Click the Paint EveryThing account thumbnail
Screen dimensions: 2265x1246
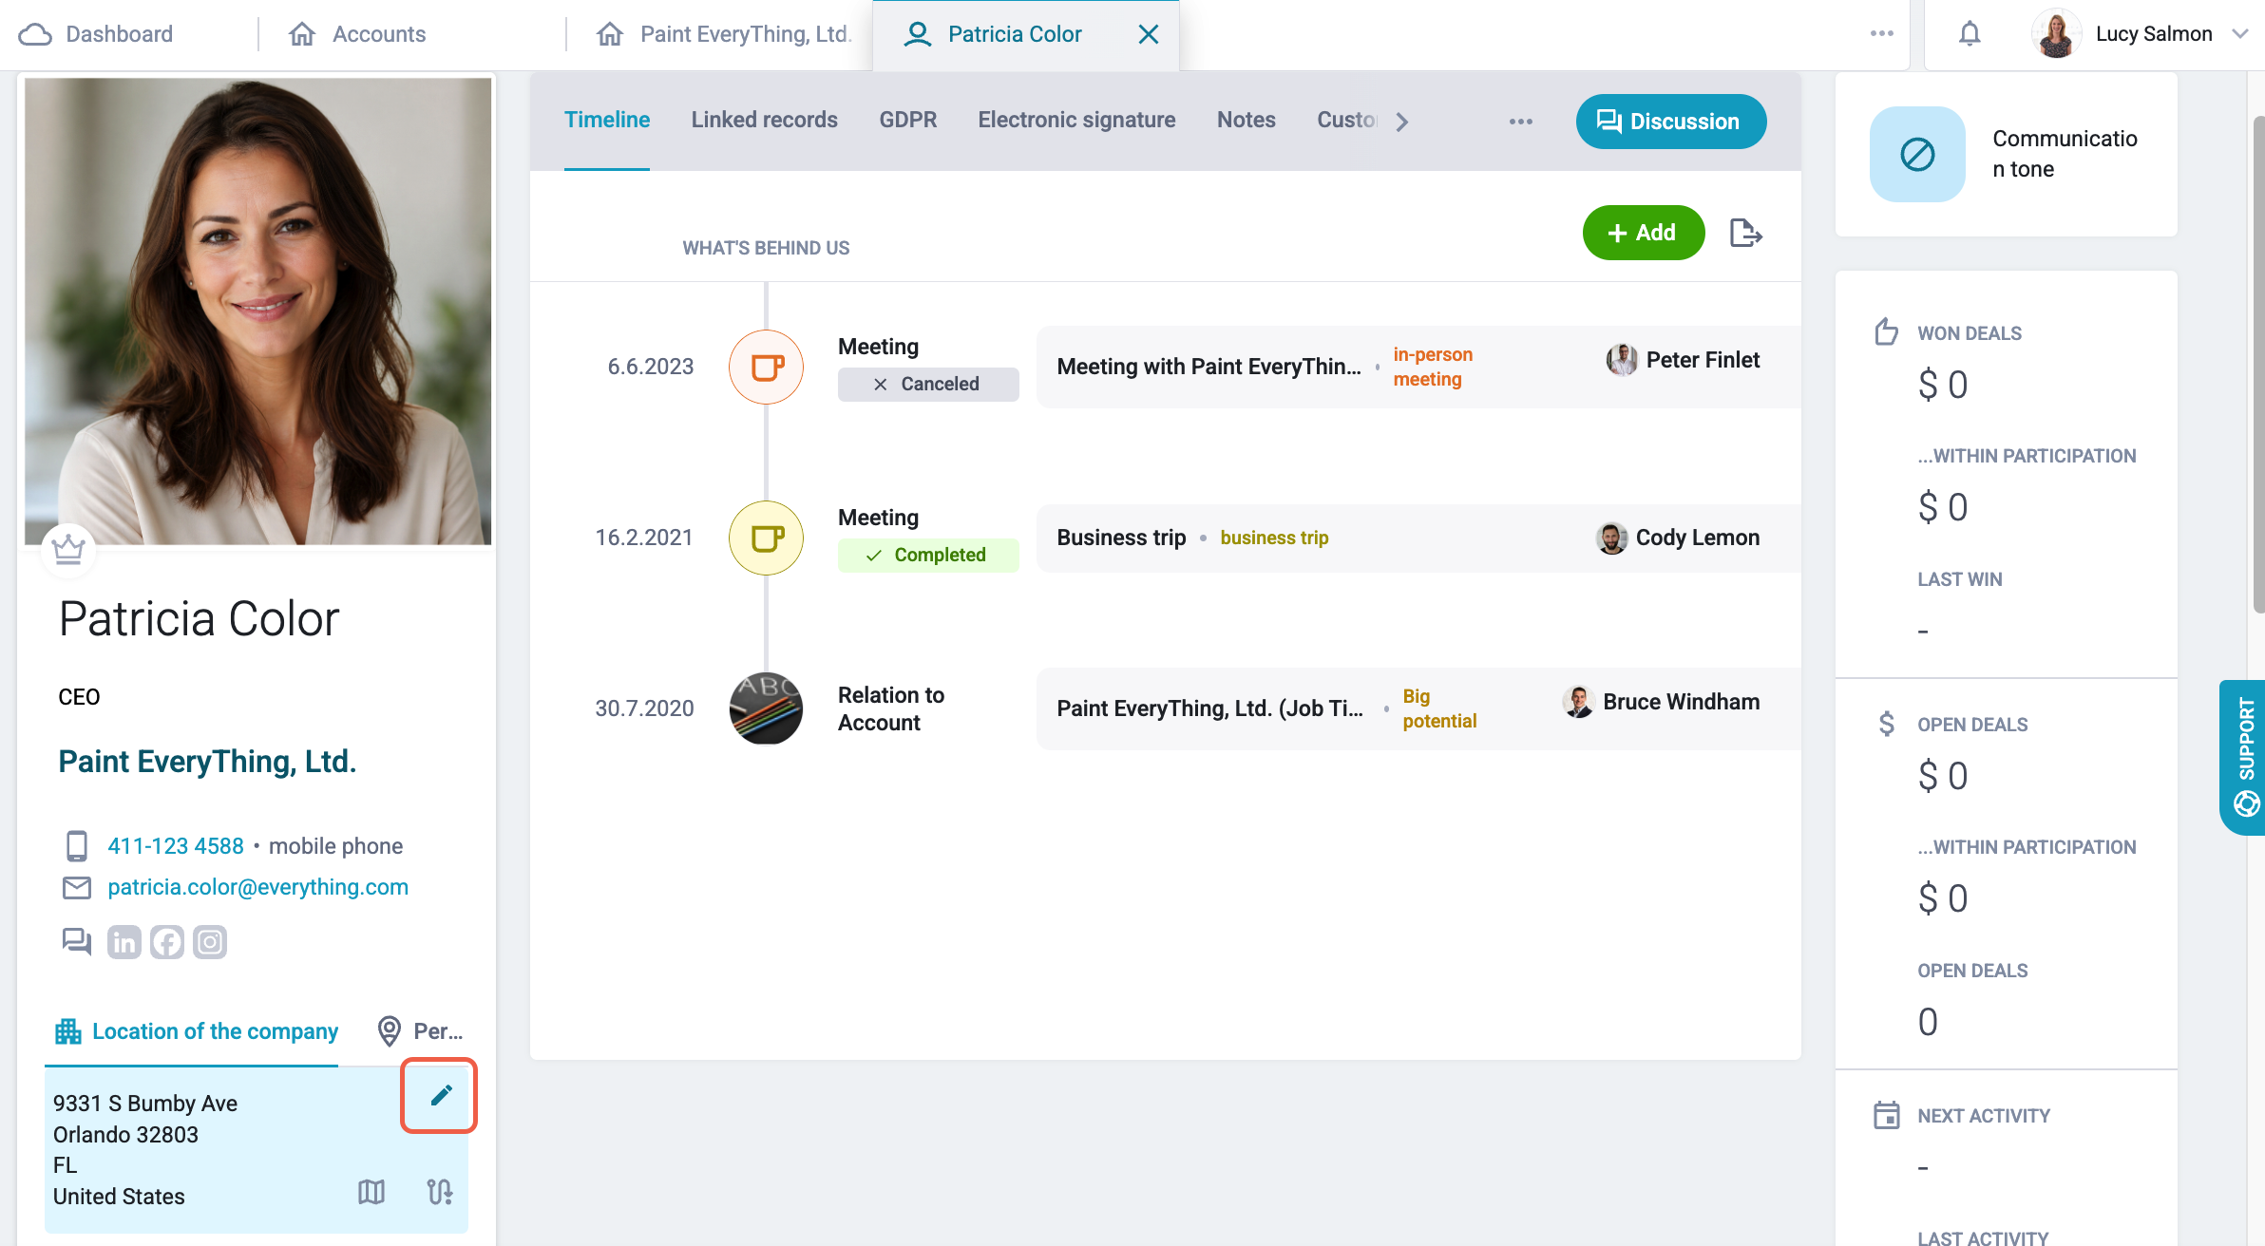(766, 708)
